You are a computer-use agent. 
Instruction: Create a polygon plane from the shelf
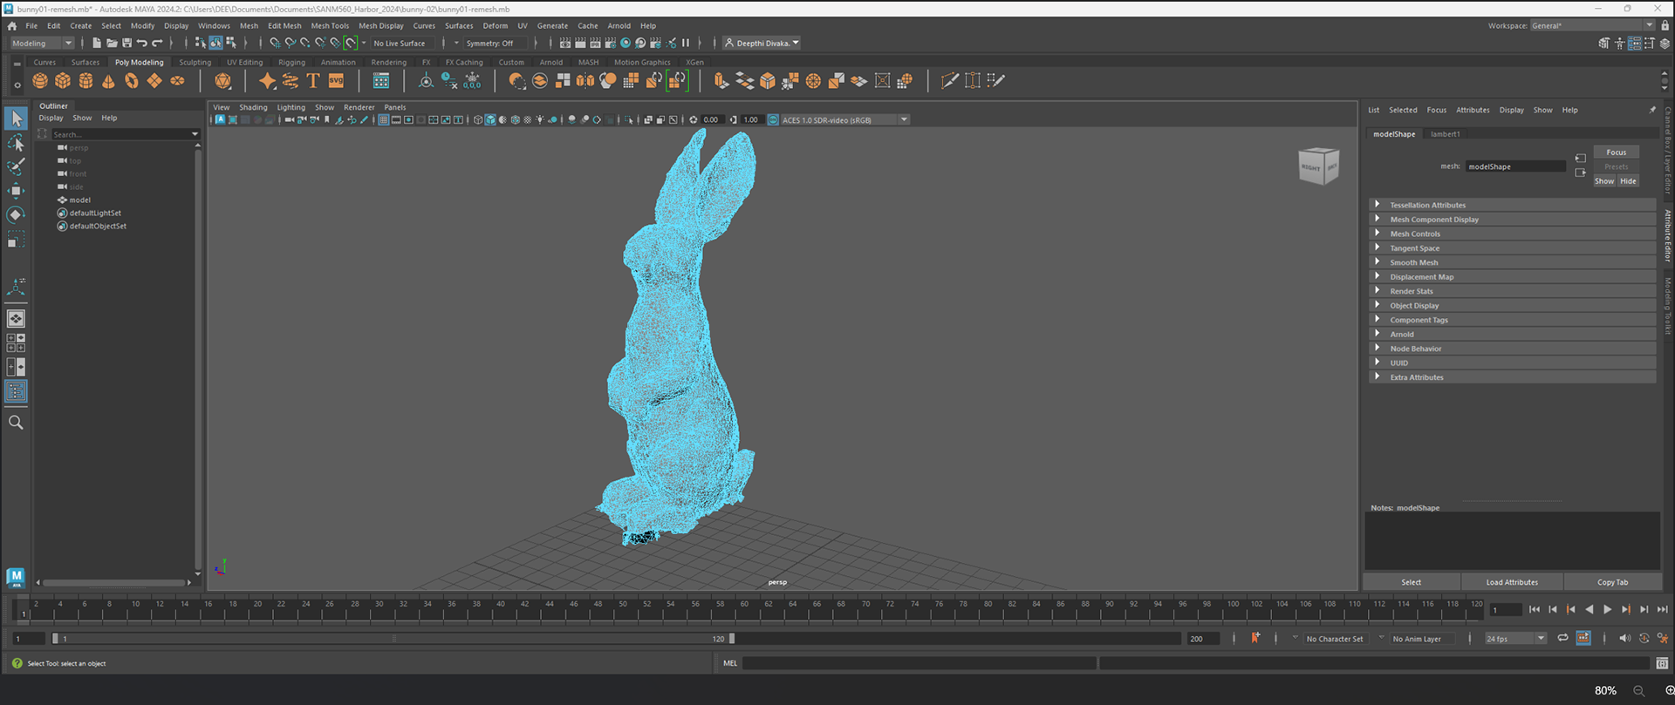coord(154,81)
